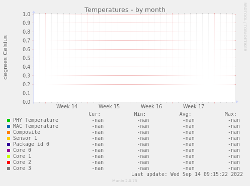Select the 'Core 2' legend label
The image size is (250, 186).
click(x=22, y=162)
